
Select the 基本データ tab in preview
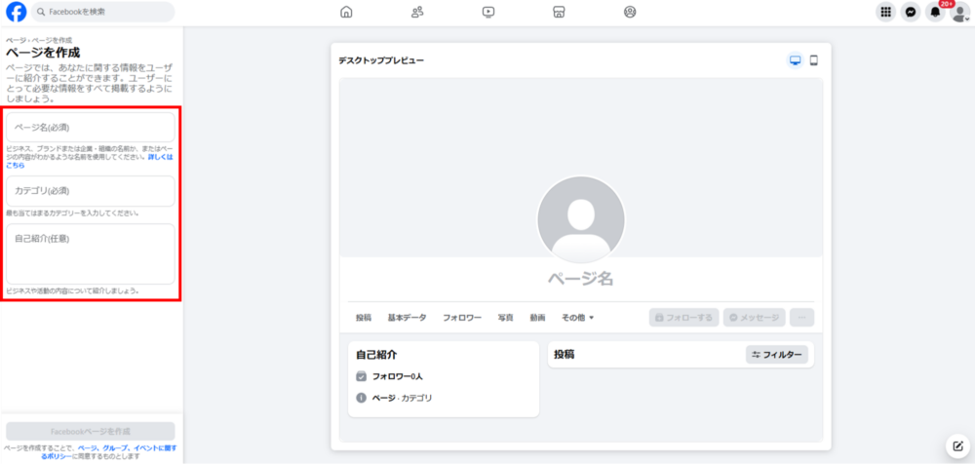(407, 318)
